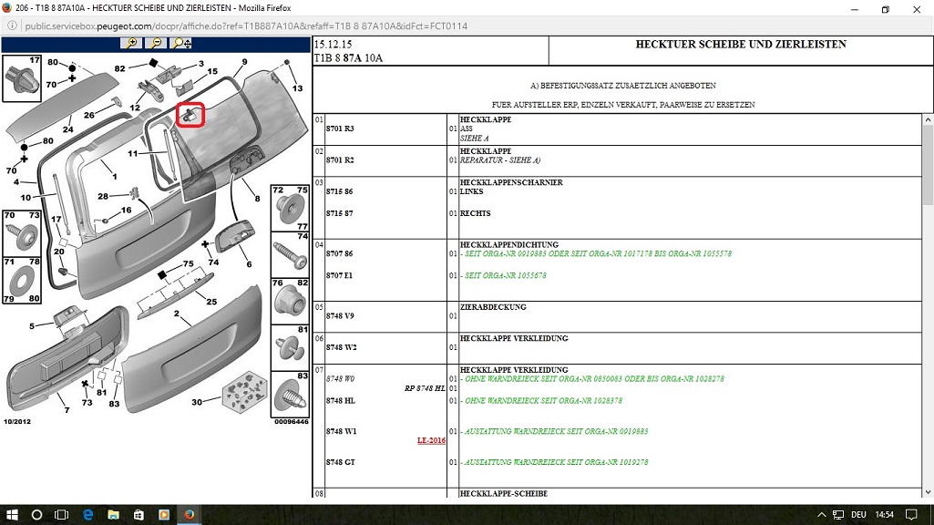Click the fastener kit box labeled 30

coord(242,394)
